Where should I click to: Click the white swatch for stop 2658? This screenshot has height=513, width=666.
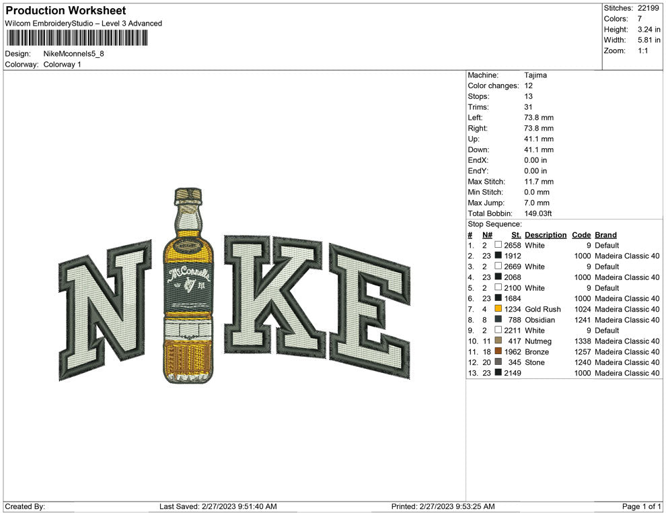click(498, 245)
